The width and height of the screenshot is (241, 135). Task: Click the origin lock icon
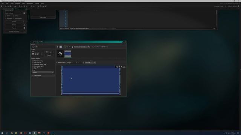click(83, 63)
